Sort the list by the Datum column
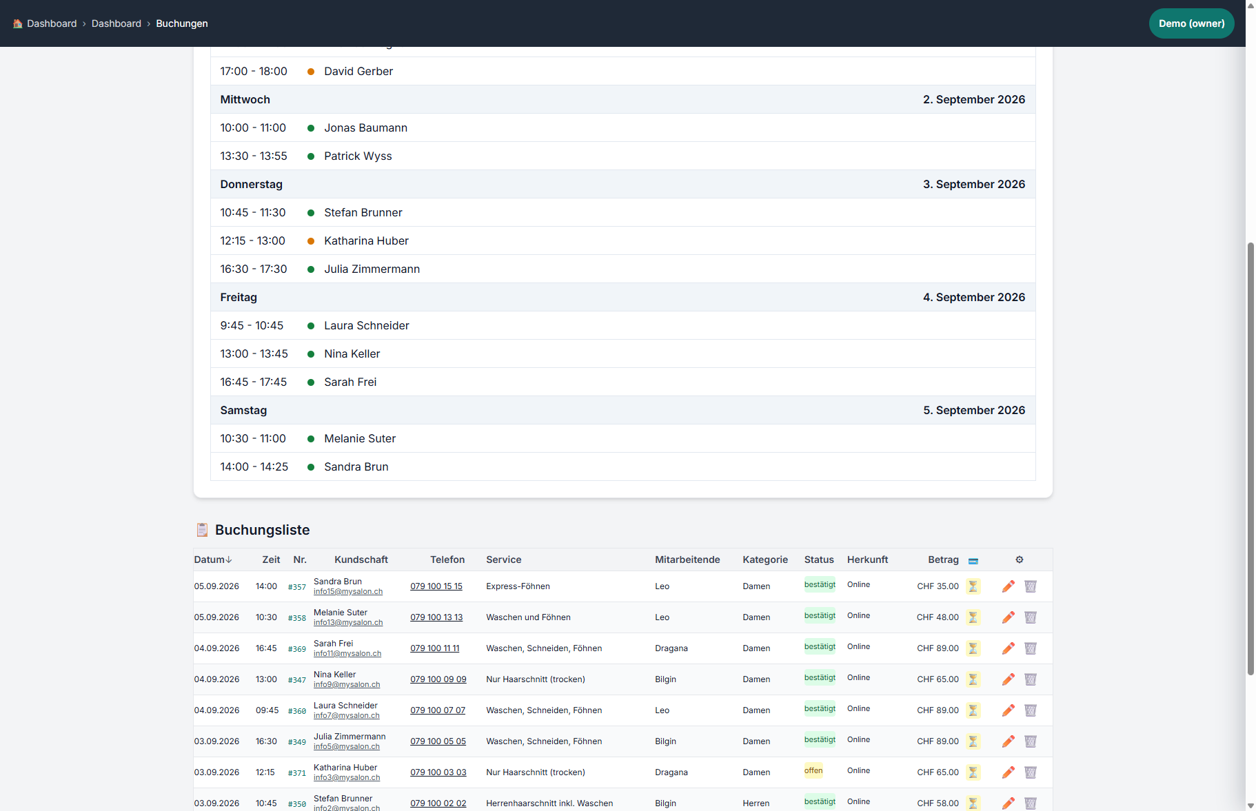This screenshot has width=1256, height=811. coord(213,560)
